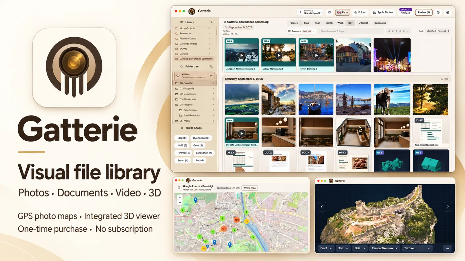Toggle the Himmel (4) tag filter
The height and width of the screenshot is (261, 465).
pos(184,153)
